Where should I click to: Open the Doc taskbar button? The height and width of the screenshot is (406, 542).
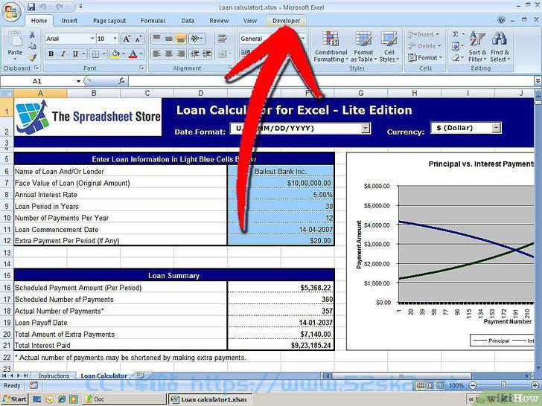click(124, 399)
